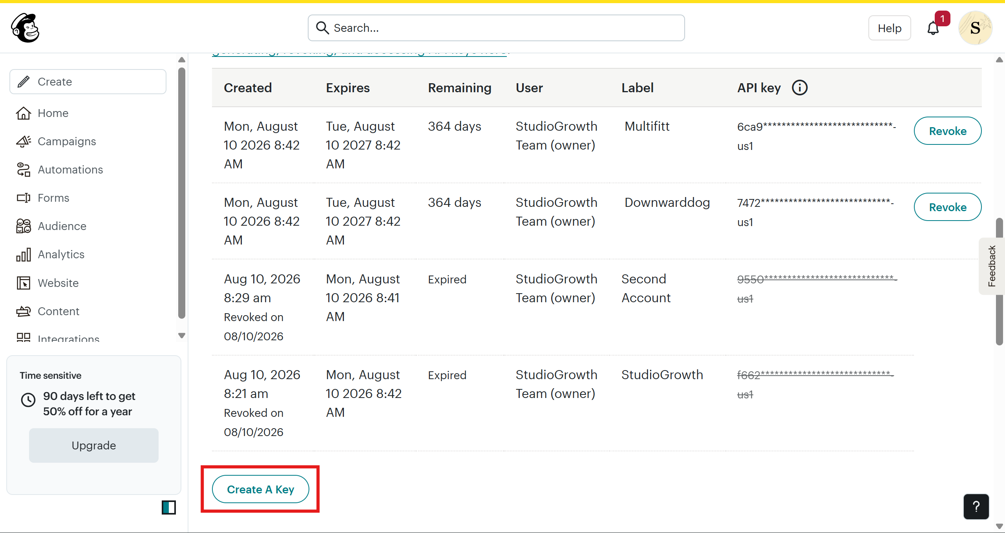Click the 6ca9 masked API key

[x=817, y=136]
